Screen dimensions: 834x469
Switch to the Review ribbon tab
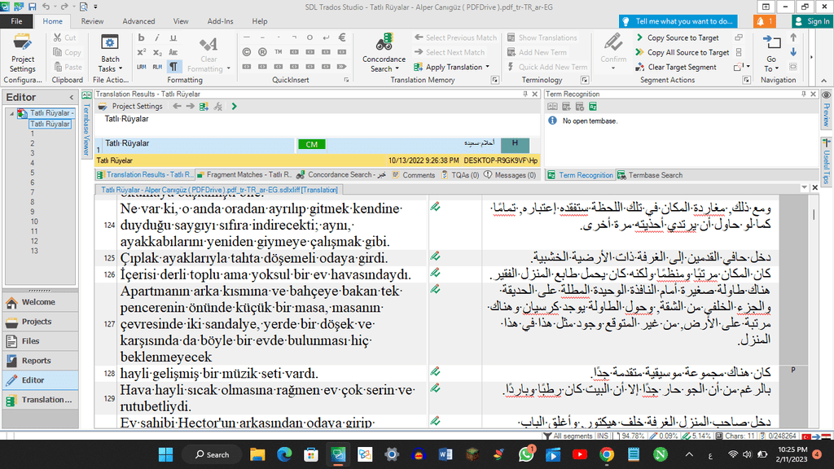(92, 21)
